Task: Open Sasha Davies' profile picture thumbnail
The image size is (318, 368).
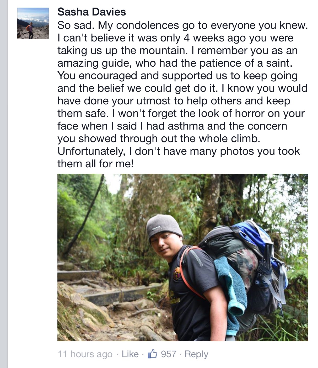Action: (x=33, y=23)
